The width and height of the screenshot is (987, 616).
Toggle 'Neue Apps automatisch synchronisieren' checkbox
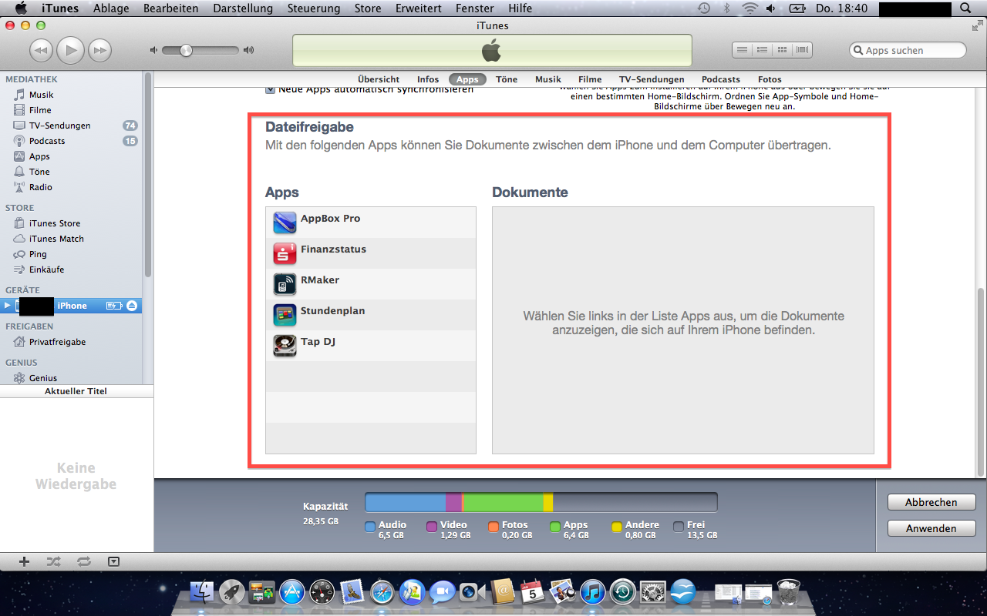270,89
